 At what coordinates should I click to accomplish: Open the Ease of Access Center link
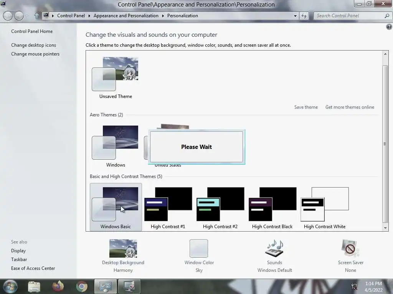tap(33, 268)
